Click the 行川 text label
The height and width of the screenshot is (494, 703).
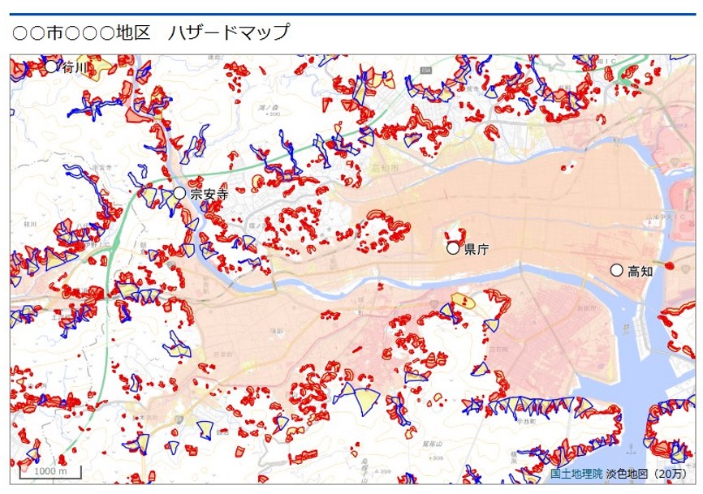(75, 67)
